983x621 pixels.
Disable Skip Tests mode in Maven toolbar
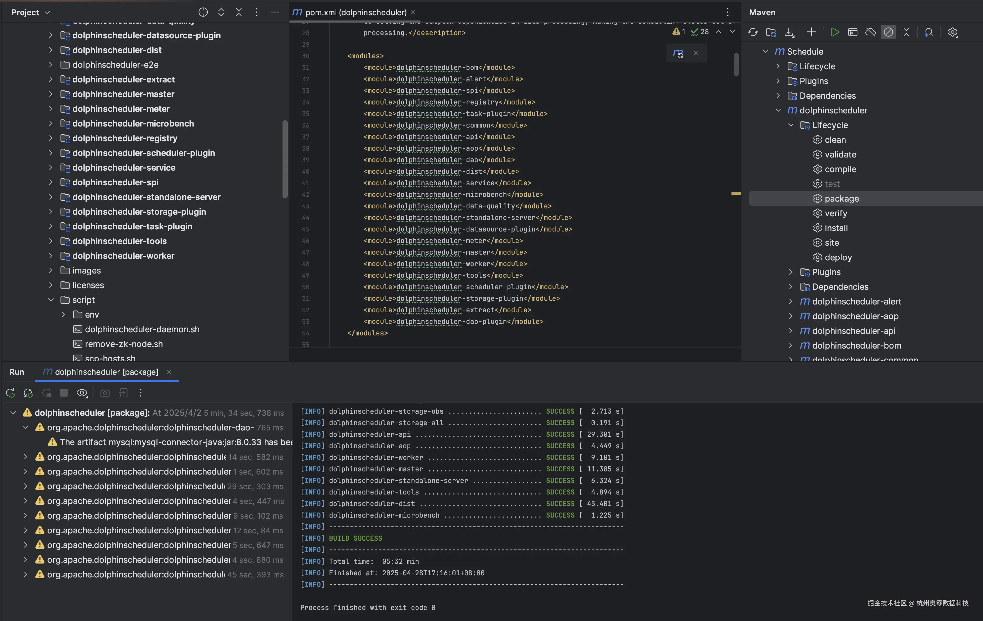pyautogui.click(x=888, y=32)
